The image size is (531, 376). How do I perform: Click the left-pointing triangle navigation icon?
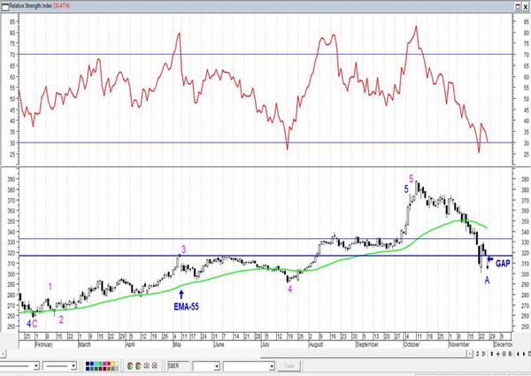(518, 354)
